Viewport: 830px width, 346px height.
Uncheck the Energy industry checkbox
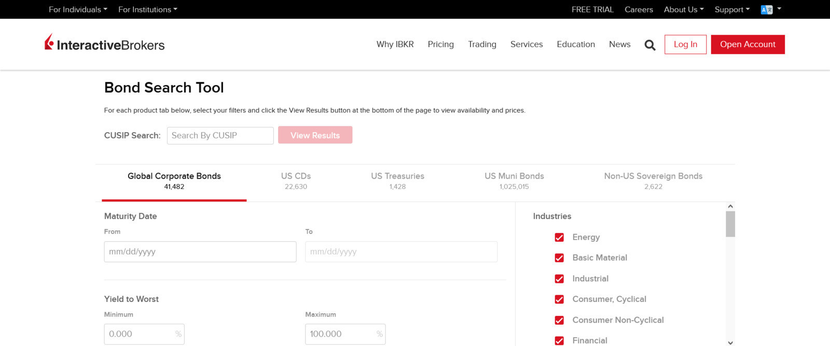[559, 237]
